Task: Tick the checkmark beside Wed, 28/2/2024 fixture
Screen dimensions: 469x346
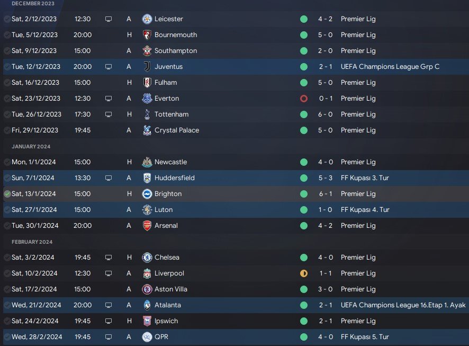Action: tap(7, 337)
